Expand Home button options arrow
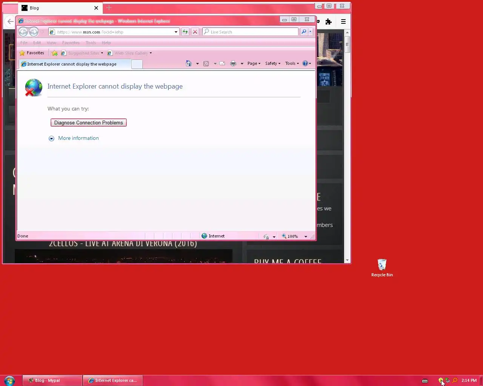The image size is (483, 386). pos(197,64)
